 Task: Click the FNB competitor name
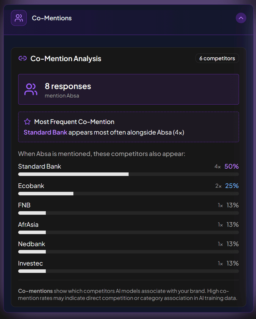pyautogui.click(x=24, y=205)
